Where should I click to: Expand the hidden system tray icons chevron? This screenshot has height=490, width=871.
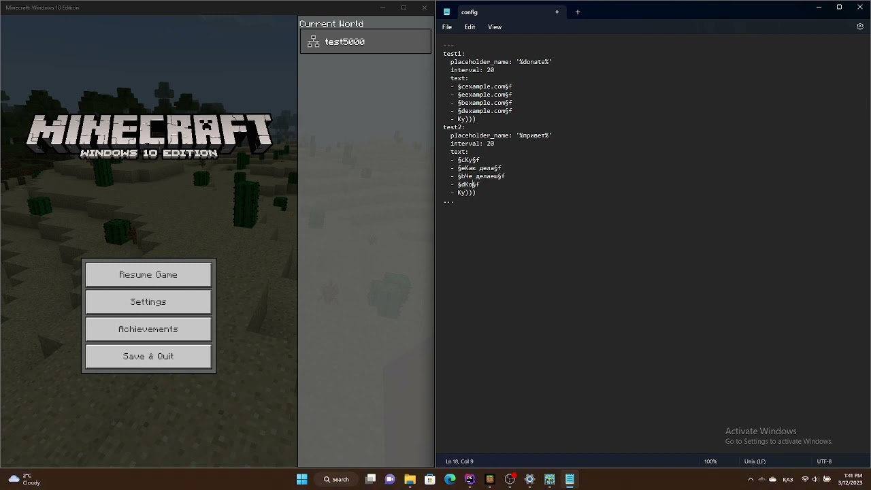[x=751, y=479]
